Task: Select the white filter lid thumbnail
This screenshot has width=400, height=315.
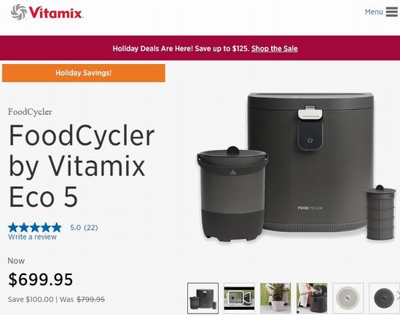Action: [x=348, y=298]
